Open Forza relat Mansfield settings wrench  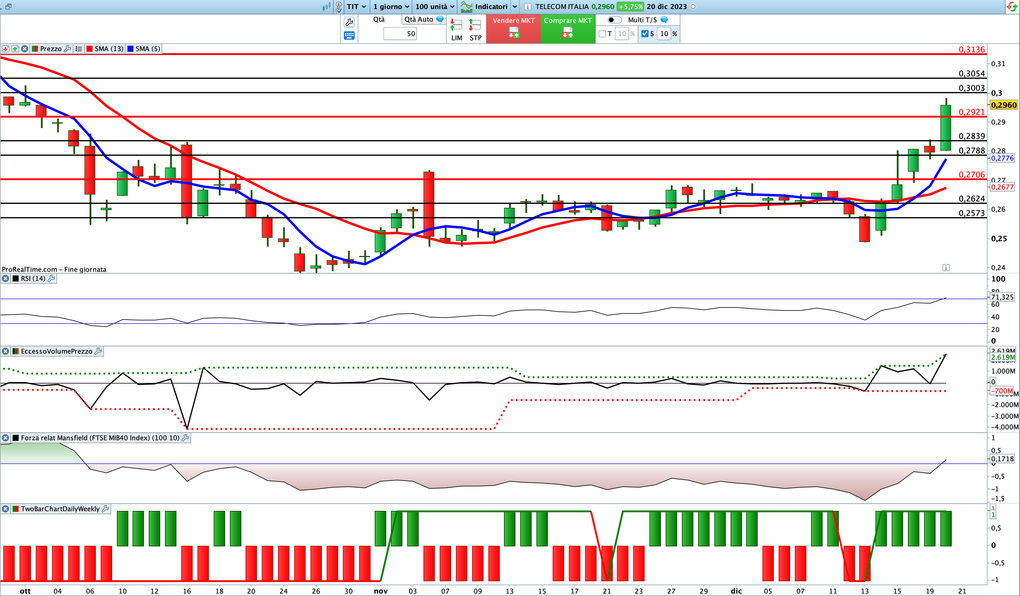185,438
